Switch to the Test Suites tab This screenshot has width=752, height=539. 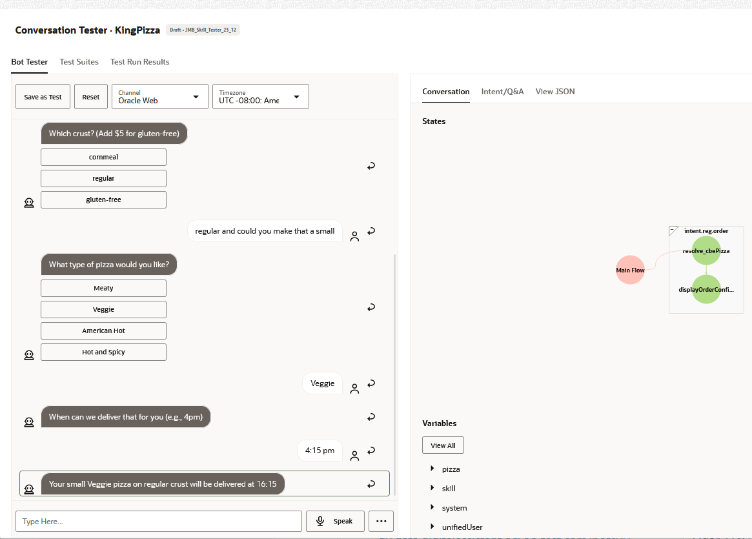click(79, 62)
